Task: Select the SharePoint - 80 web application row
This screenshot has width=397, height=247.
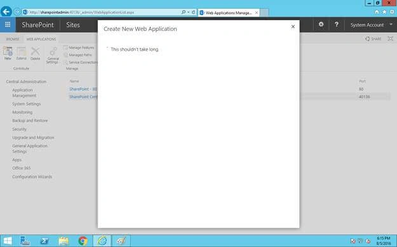Action: (83, 89)
